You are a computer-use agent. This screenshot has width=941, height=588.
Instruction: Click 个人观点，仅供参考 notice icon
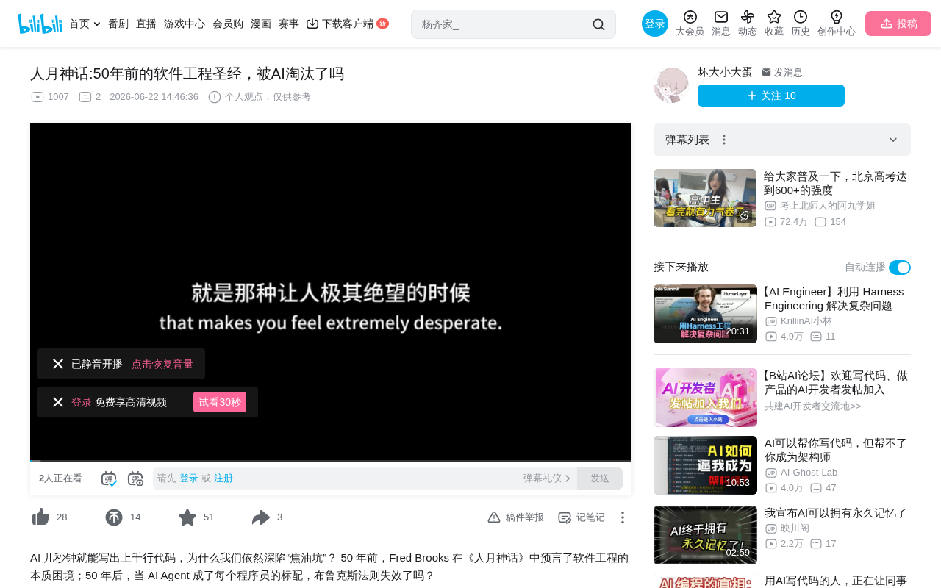[215, 97]
